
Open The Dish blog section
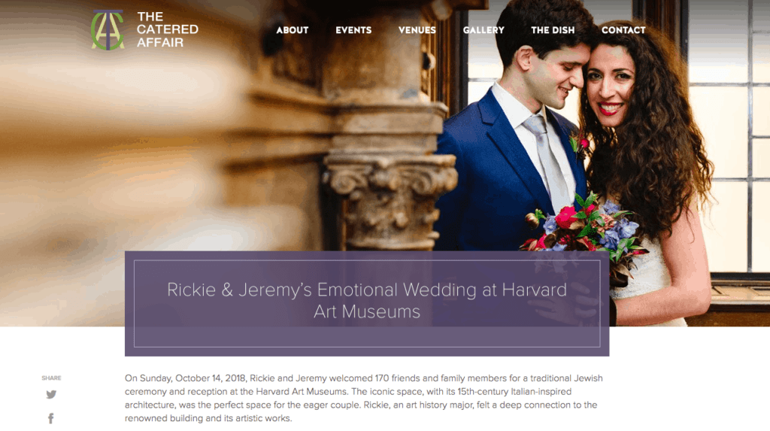pyautogui.click(x=553, y=30)
